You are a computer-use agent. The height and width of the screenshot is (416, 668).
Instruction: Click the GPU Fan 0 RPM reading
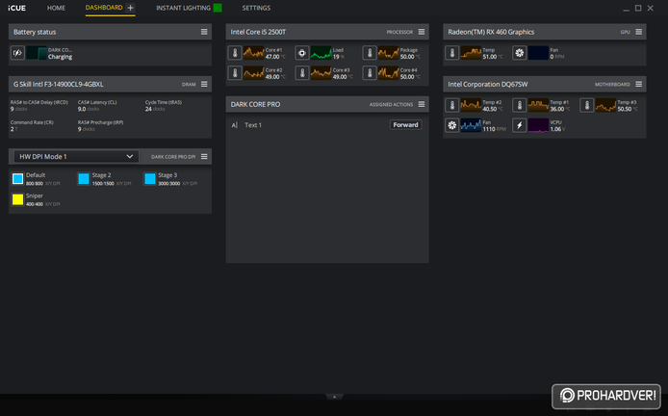pos(557,57)
